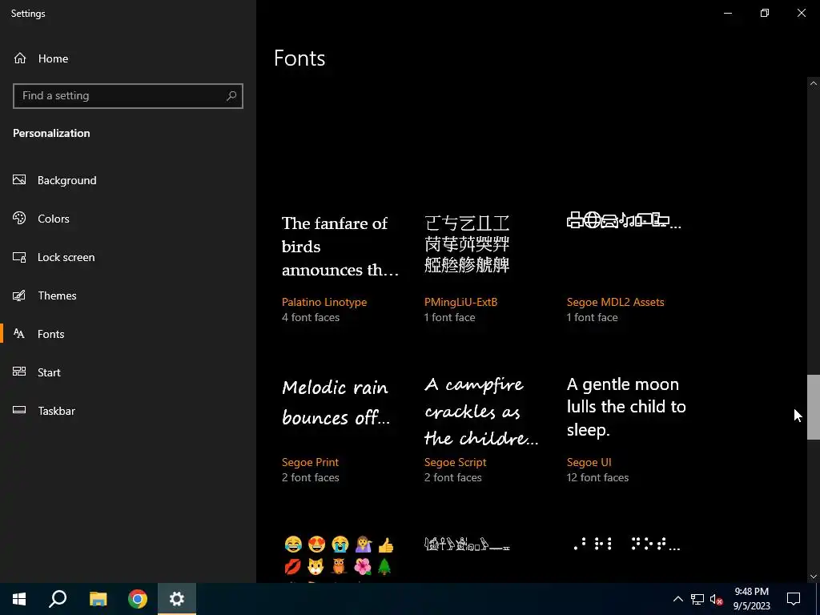Open the Segoe Print font link
Viewport: 820px width, 615px height.
click(310, 462)
